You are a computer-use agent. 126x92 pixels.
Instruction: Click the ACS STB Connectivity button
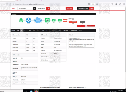(91, 26)
